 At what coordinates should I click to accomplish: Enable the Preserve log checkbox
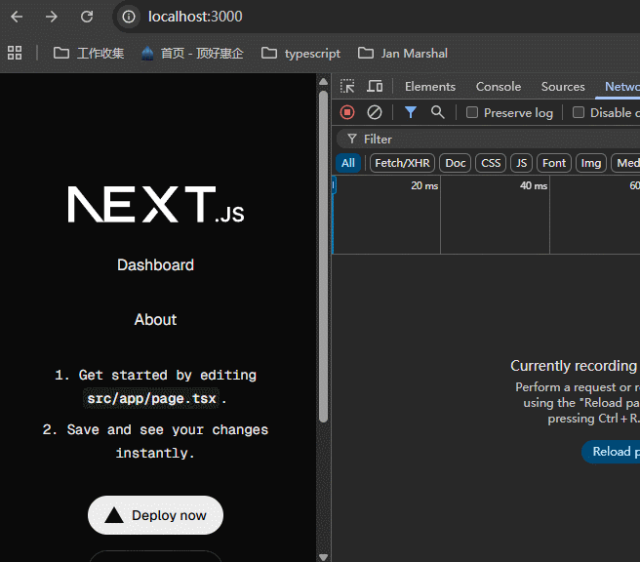[x=472, y=112]
